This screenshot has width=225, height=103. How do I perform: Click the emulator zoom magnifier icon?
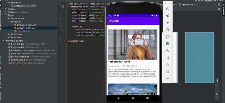pos(168,51)
